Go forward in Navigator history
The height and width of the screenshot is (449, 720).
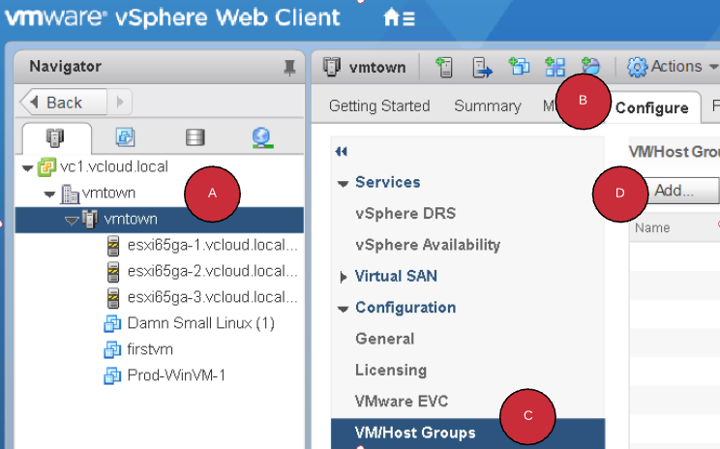pos(120,102)
